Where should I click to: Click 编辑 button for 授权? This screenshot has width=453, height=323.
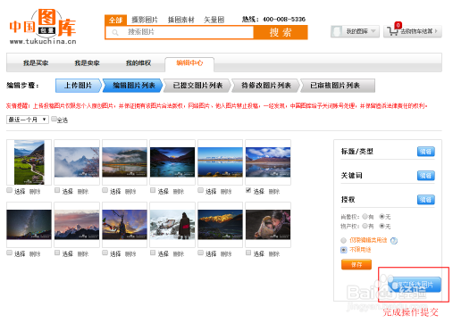pyautogui.click(x=426, y=200)
